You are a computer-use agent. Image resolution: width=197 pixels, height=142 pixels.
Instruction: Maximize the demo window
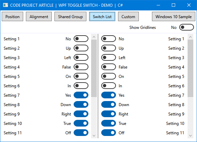coord(173,5)
